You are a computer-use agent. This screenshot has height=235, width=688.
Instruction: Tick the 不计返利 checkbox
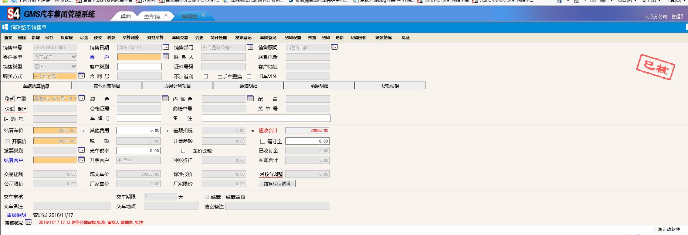click(x=206, y=77)
